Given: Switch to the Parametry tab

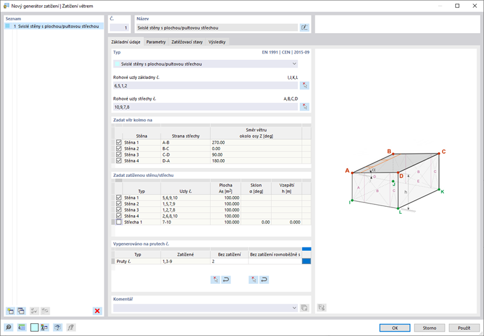Looking at the screenshot, I should point(156,42).
